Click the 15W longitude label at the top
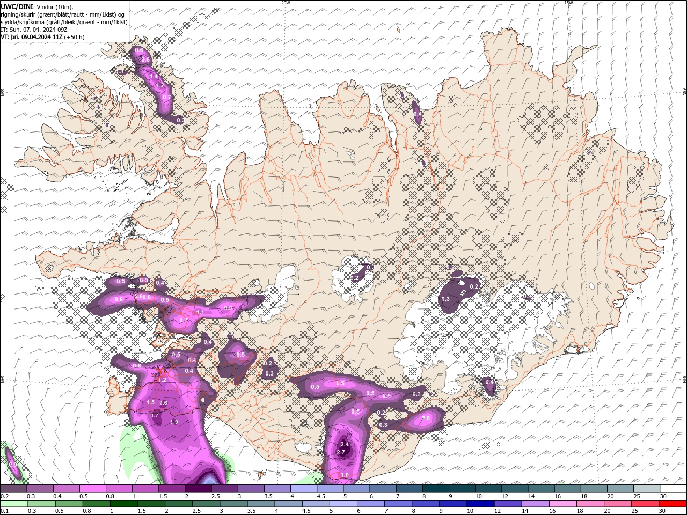Image resolution: width=687 pixels, height=515 pixels. (568, 3)
